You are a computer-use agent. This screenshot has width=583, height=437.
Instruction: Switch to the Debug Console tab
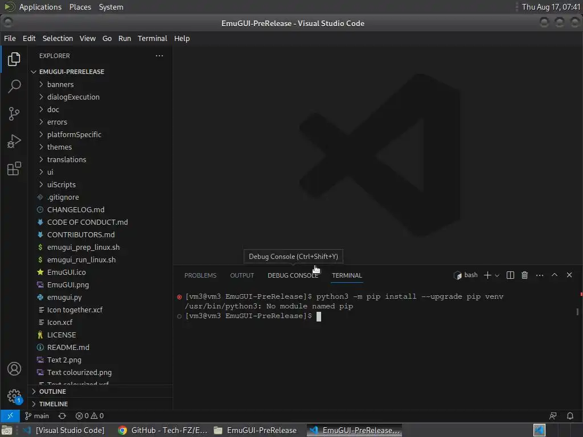293,275
